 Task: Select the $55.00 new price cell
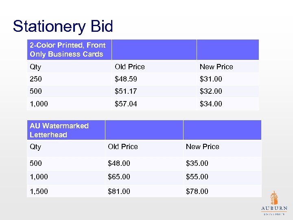[x=197, y=177]
